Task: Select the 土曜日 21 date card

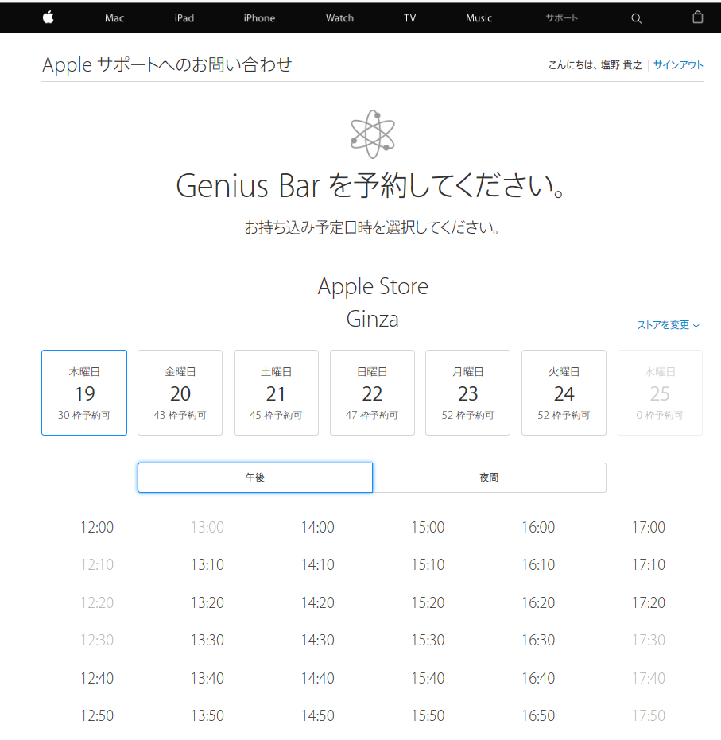Action: click(276, 393)
